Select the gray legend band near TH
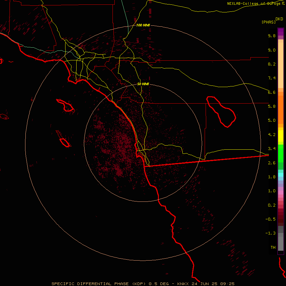The height and width of the screenshot is (286, 286). [x=281, y=243]
